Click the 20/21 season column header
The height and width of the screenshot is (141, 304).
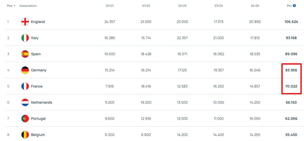(110, 6)
